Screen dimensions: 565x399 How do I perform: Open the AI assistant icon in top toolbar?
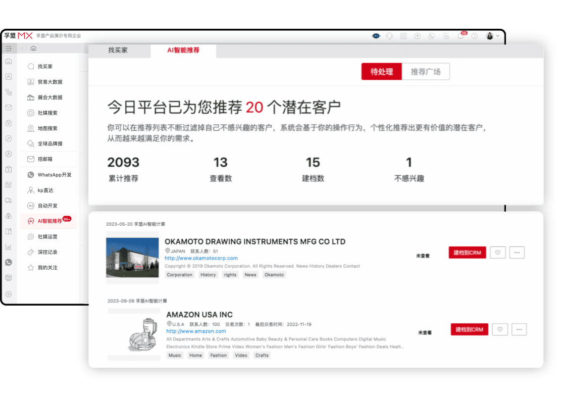[x=376, y=35]
